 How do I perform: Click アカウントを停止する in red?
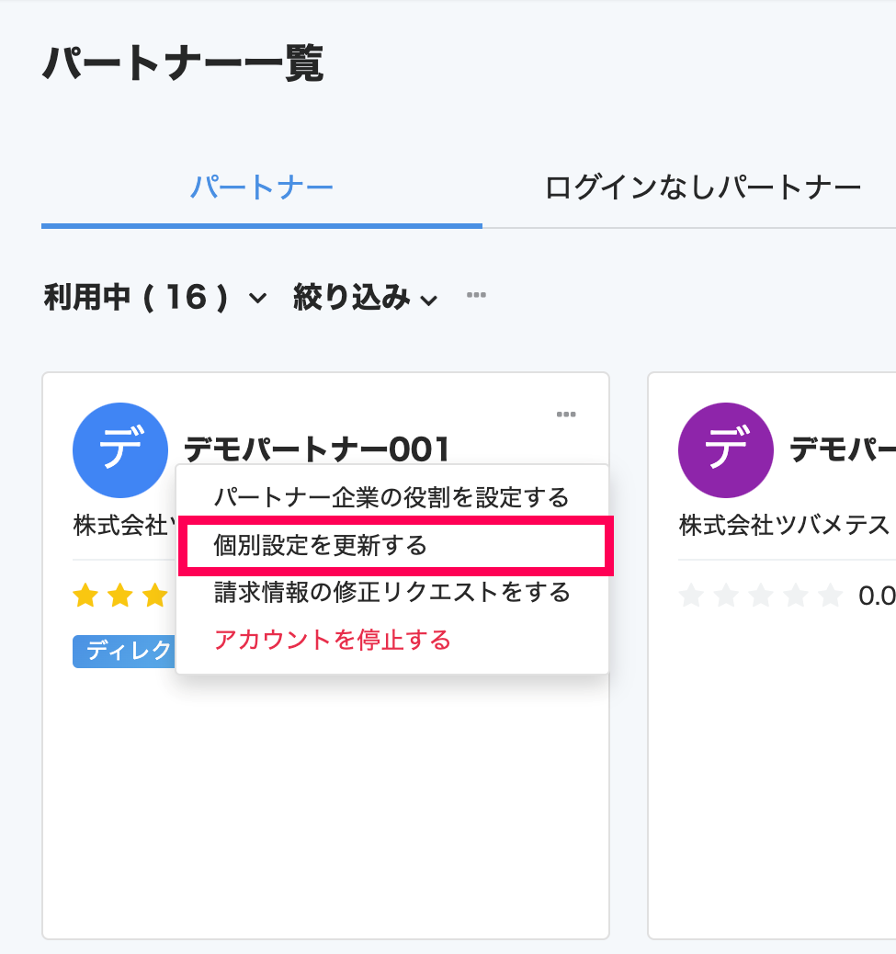(332, 640)
